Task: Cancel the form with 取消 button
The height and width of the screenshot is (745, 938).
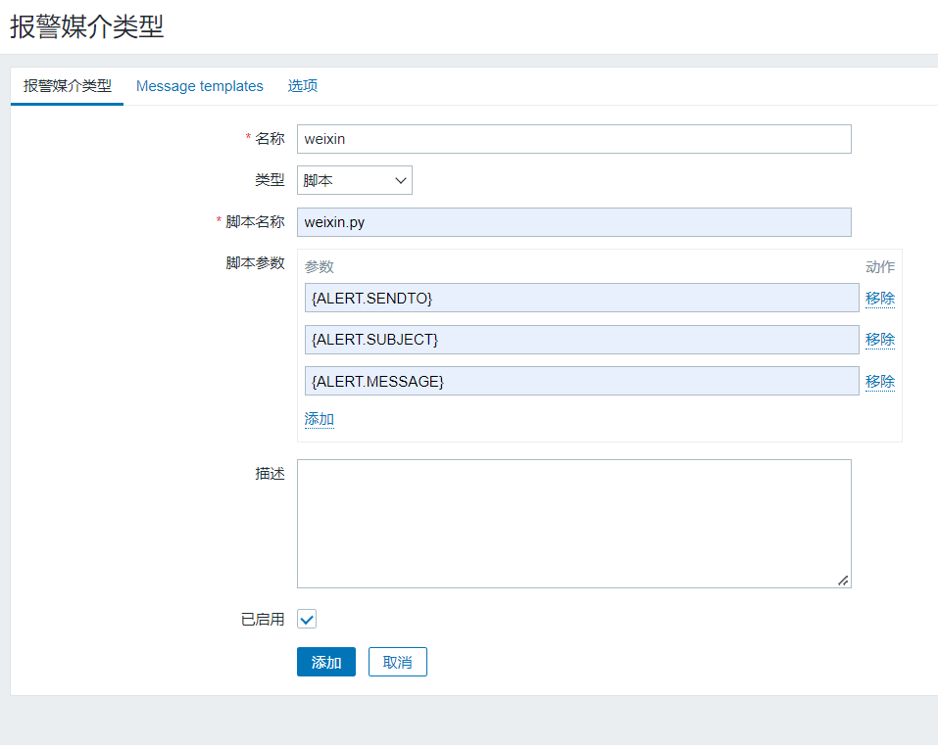Action: tap(397, 663)
